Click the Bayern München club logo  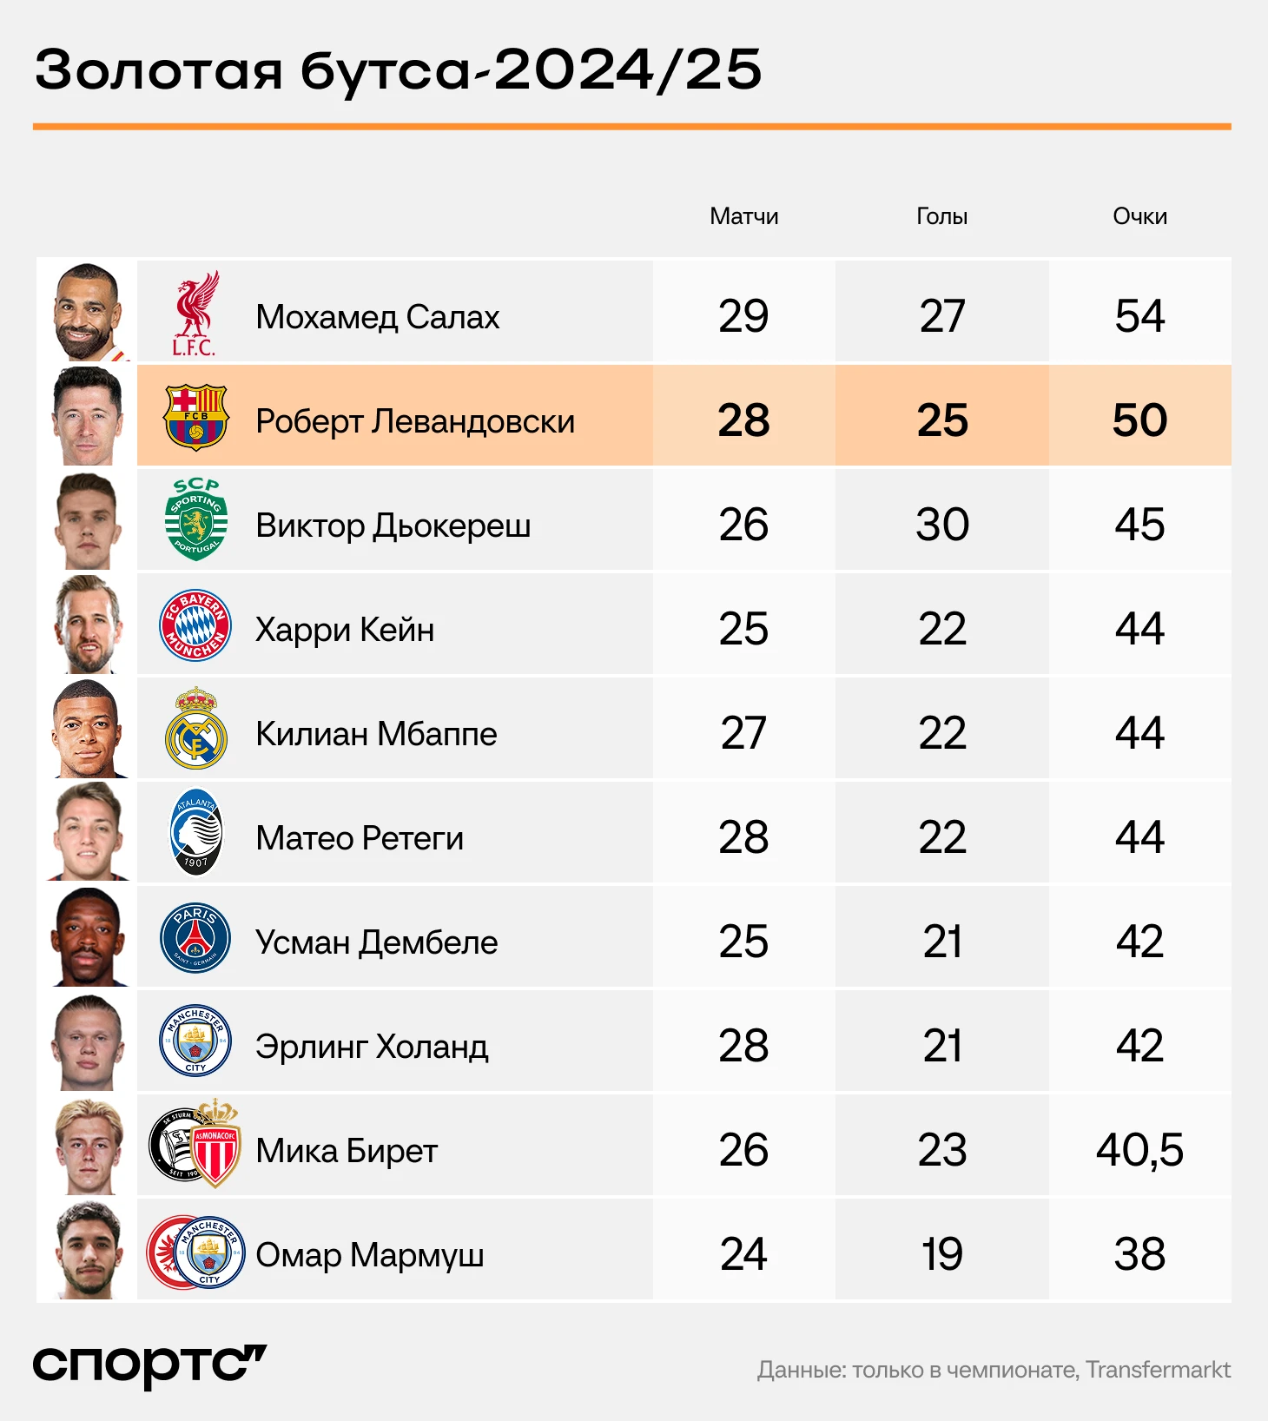click(x=195, y=625)
